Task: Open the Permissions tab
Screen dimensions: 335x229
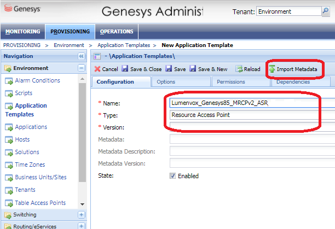Action: [230, 82]
